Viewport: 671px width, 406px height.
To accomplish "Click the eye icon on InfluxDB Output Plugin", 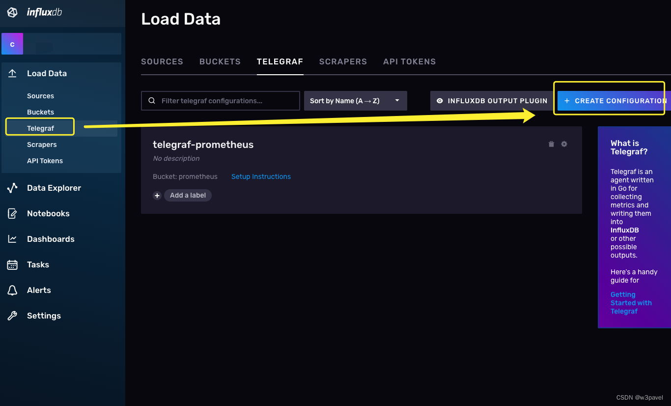I will coord(440,100).
